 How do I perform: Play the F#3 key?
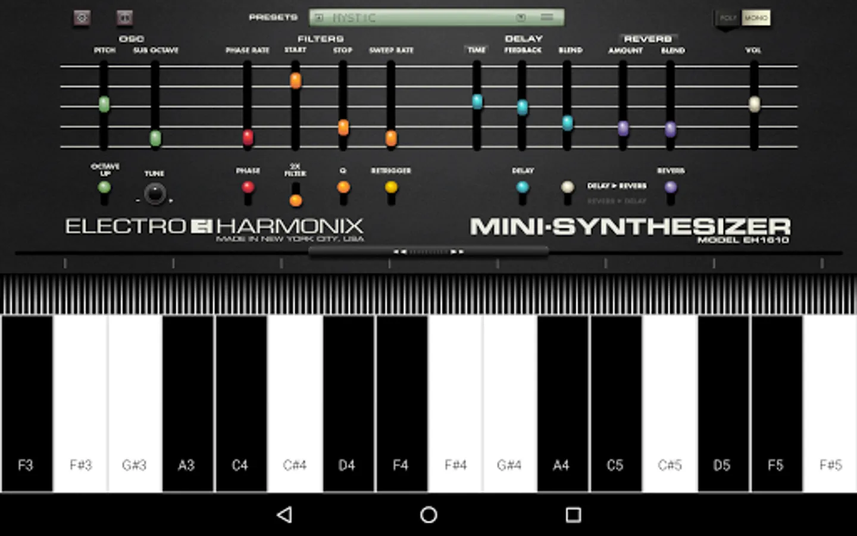pyautogui.click(x=80, y=404)
